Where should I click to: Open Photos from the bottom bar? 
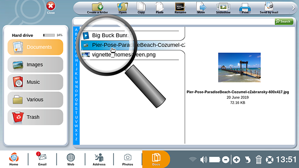click(x=127, y=159)
